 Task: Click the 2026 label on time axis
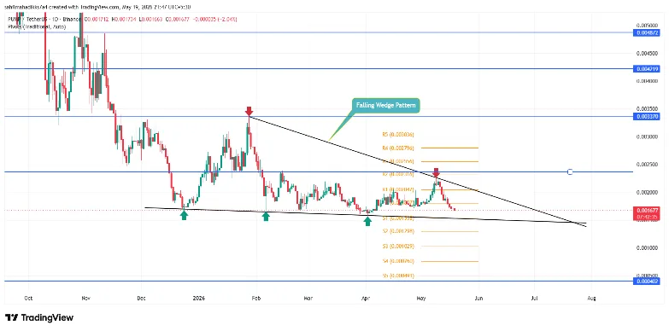coord(199,299)
